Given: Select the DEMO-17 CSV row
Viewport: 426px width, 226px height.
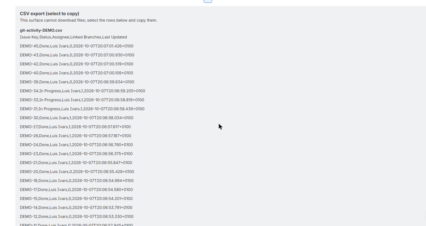Looking at the screenshot, I should click(x=76, y=189).
